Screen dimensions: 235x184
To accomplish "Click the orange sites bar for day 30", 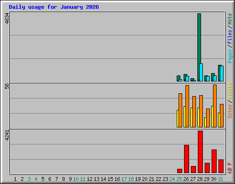I will [215, 106].
